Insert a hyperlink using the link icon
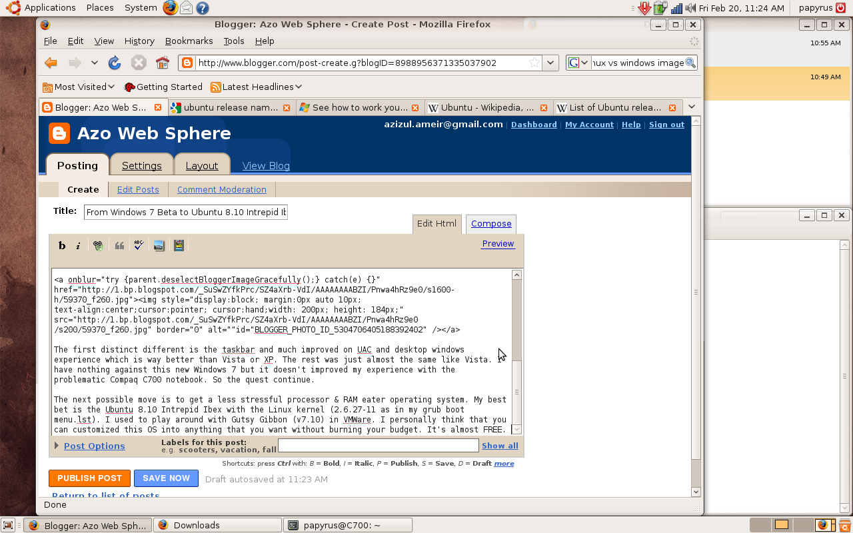The width and height of the screenshot is (853, 533). coord(99,246)
